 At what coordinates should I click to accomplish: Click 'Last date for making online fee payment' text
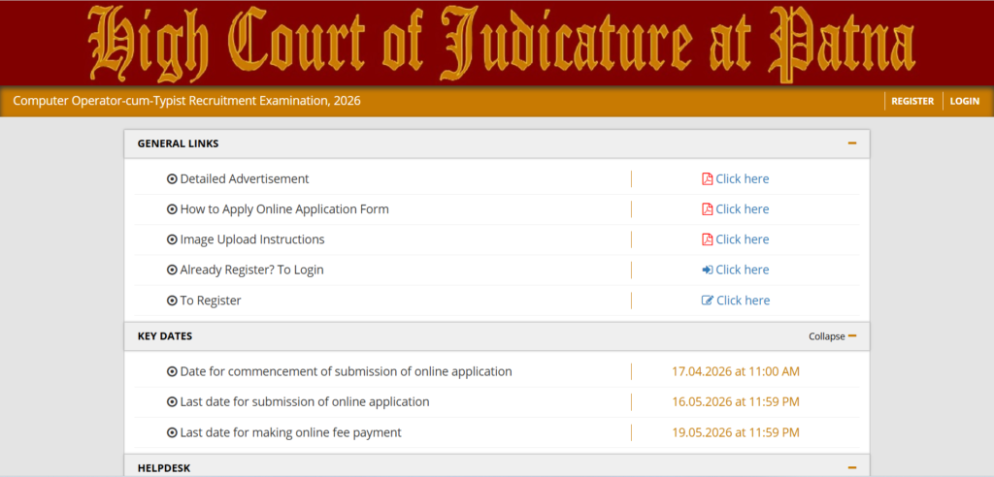coord(291,433)
